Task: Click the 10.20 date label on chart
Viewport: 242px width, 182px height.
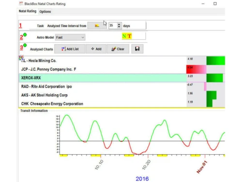Action: coord(146,165)
